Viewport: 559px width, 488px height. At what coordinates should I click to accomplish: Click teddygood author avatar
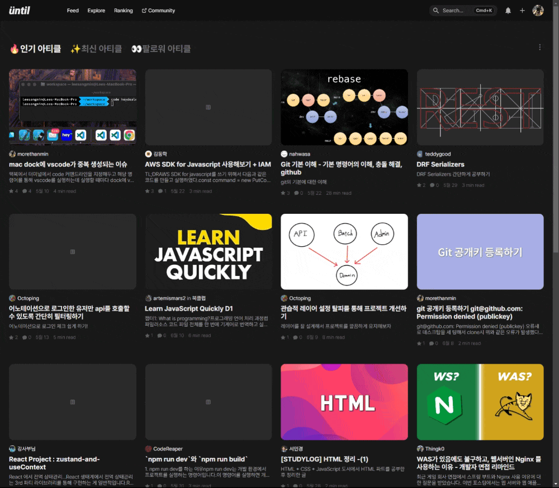420,154
